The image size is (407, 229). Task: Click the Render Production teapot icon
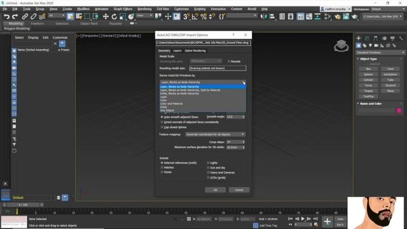point(354,17)
